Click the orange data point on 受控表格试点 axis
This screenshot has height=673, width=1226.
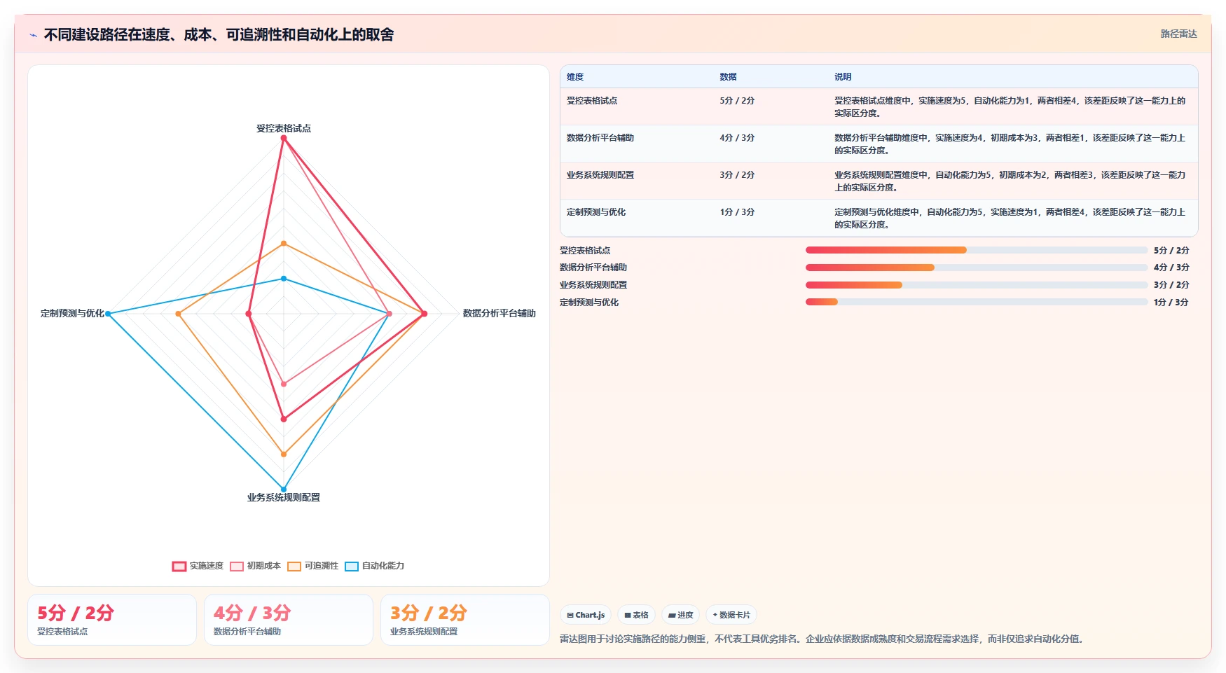click(x=284, y=244)
